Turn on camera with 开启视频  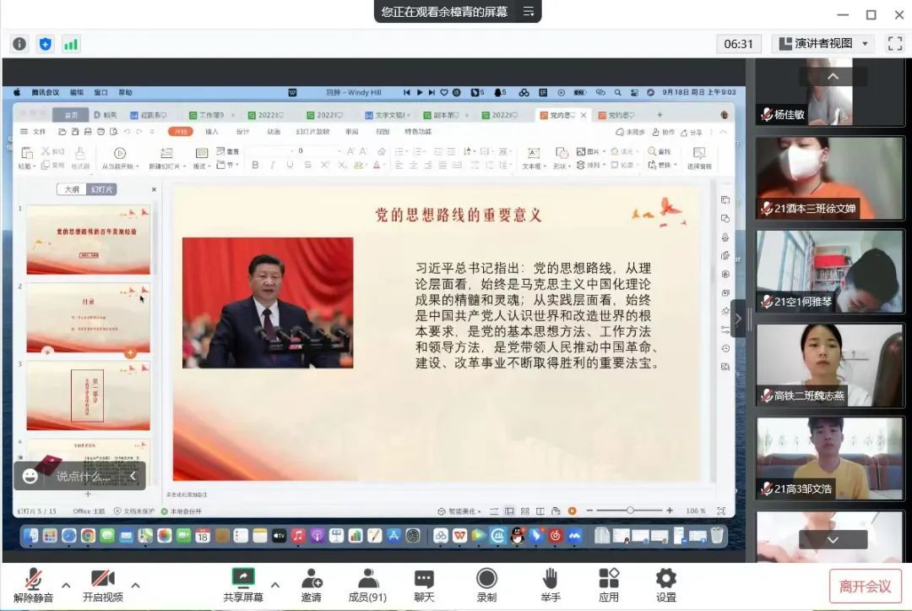(x=103, y=586)
